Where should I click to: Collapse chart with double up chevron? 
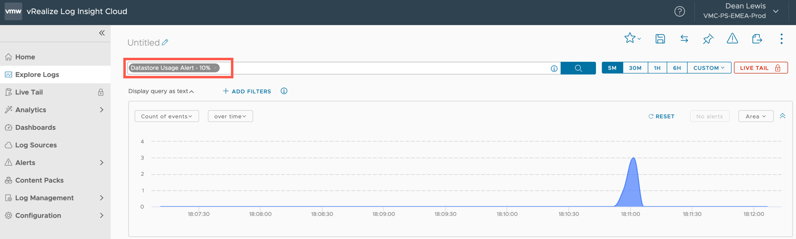[x=783, y=116]
